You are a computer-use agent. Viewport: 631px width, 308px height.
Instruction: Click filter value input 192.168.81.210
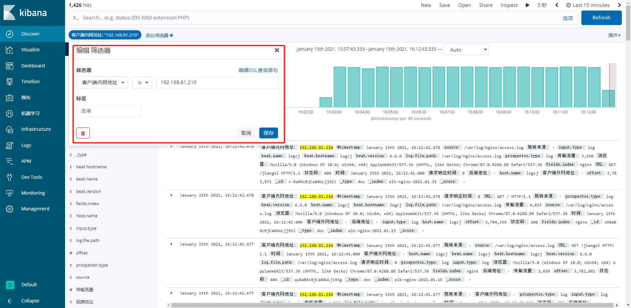point(217,83)
